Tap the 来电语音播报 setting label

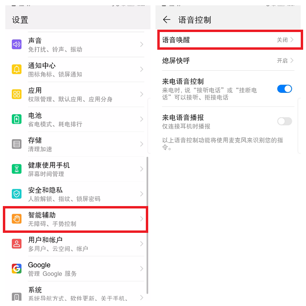click(x=183, y=118)
